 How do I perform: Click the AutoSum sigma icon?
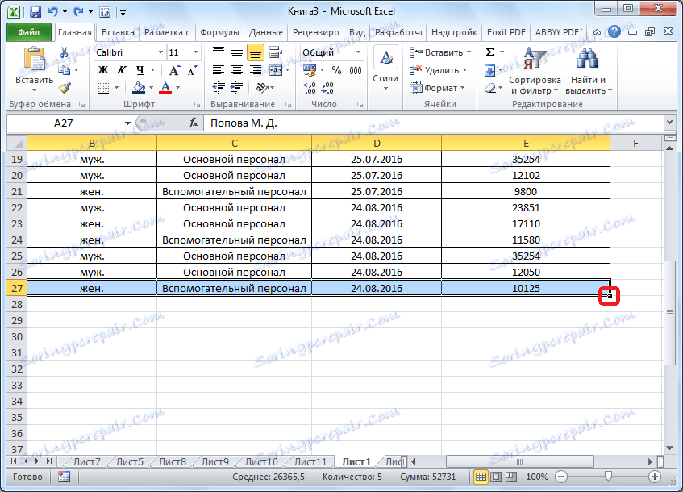489,52
